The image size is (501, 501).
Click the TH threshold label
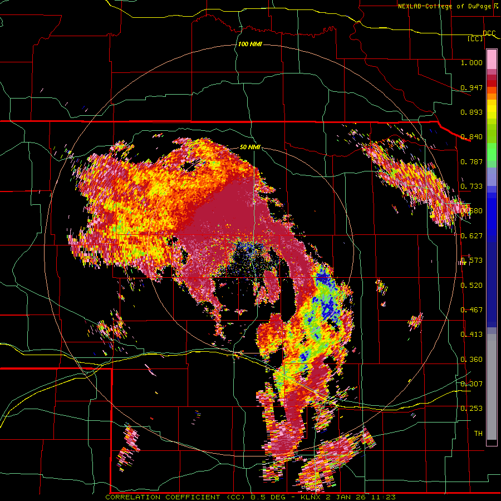pos(478,434)
